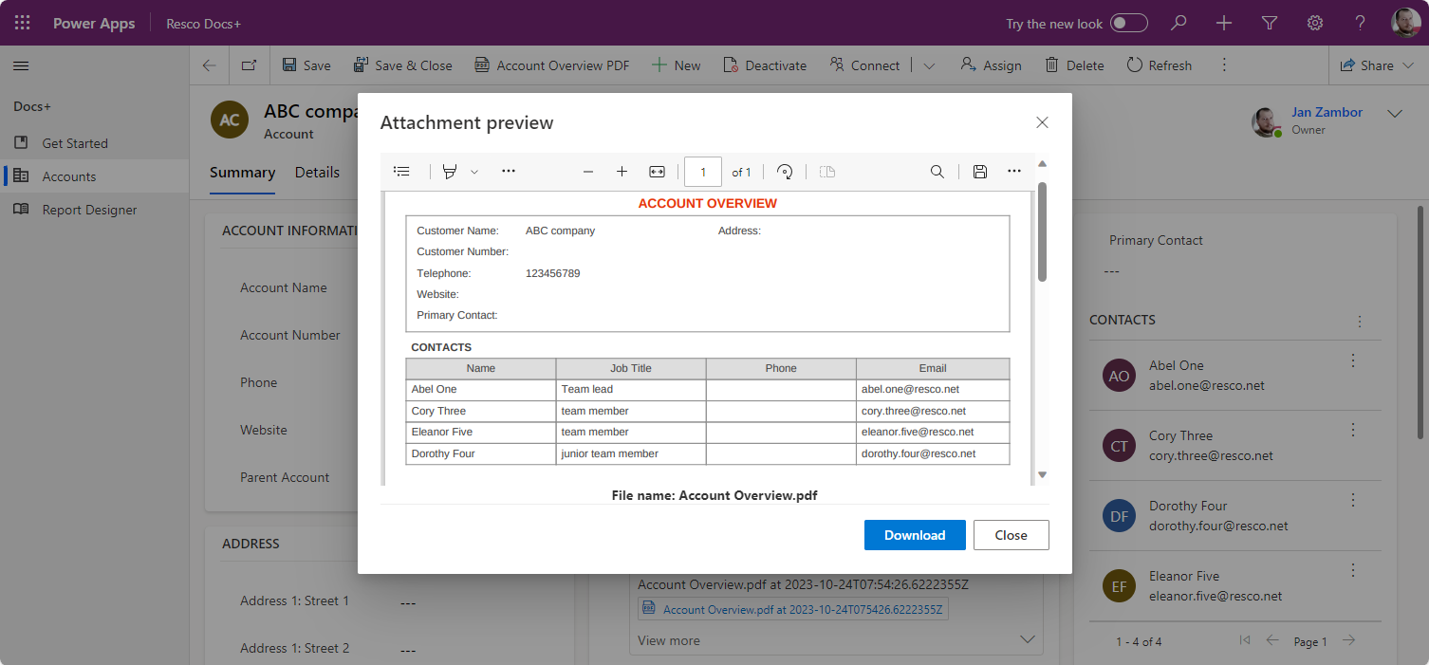Image resolution: width=1429 pixels, height=665 pixels.
Task: Open the user profile avatar in the header
Action: pyautogui.click(x=1405, y=23)
